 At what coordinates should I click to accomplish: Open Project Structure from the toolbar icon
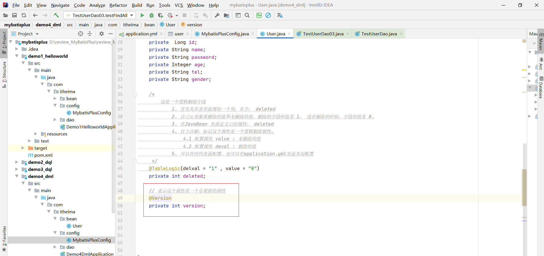(x=226, y=15)
